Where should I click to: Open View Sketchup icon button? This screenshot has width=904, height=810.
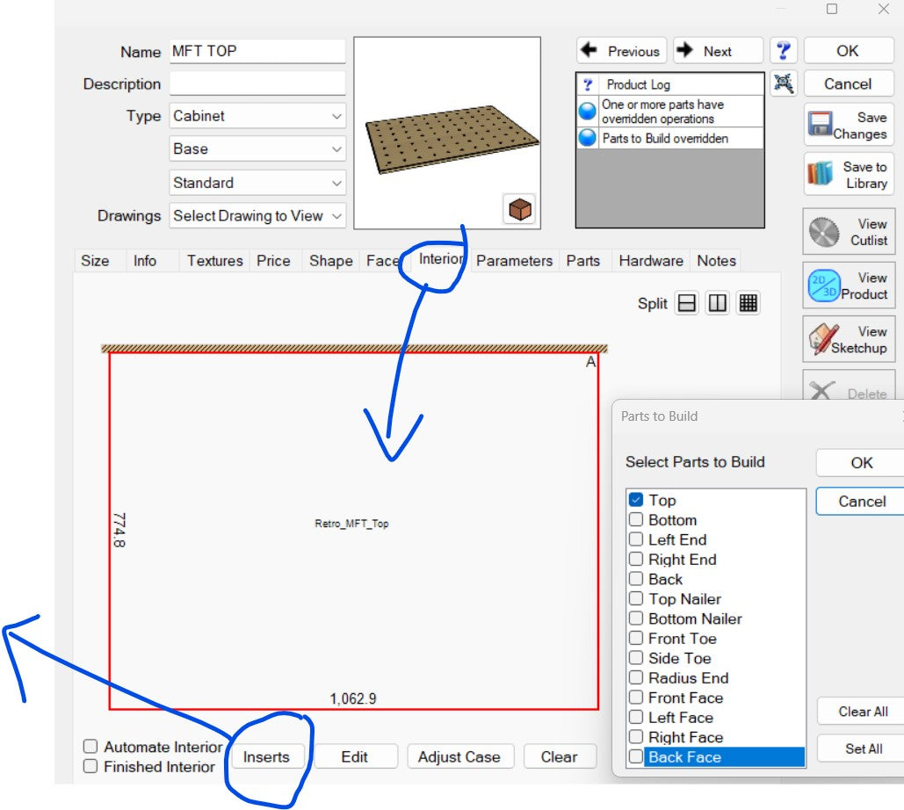coord(821,339)
